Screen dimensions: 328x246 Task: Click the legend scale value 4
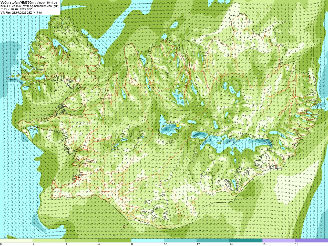tap(66, 244)
